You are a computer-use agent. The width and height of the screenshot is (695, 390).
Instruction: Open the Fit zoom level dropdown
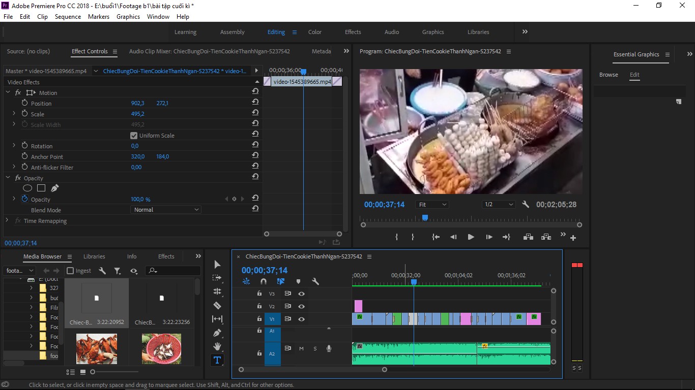point(432,205)
